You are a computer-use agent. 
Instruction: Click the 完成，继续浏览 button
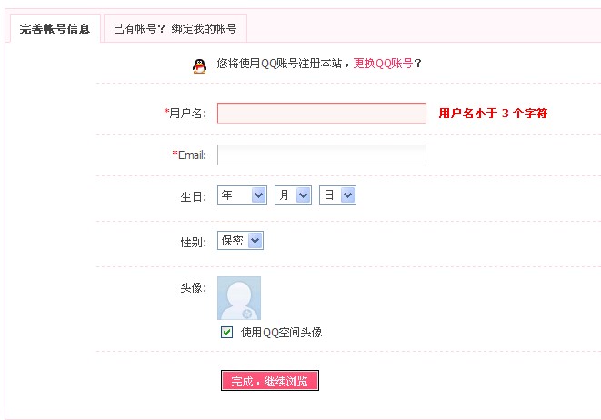tap(270, 381)
